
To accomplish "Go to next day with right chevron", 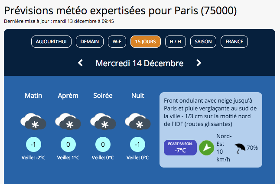I will (x=199, y=63).
